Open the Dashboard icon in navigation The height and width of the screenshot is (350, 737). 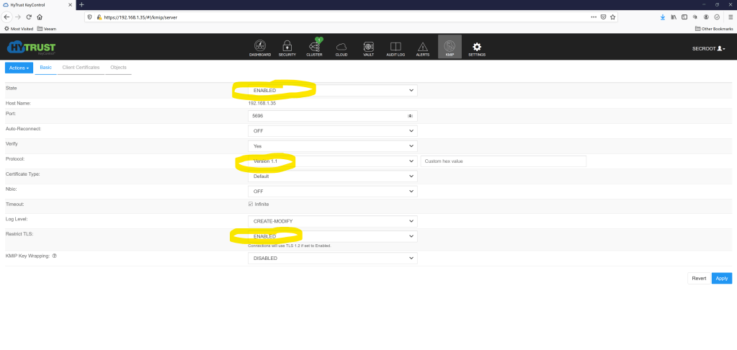point(260,47)
